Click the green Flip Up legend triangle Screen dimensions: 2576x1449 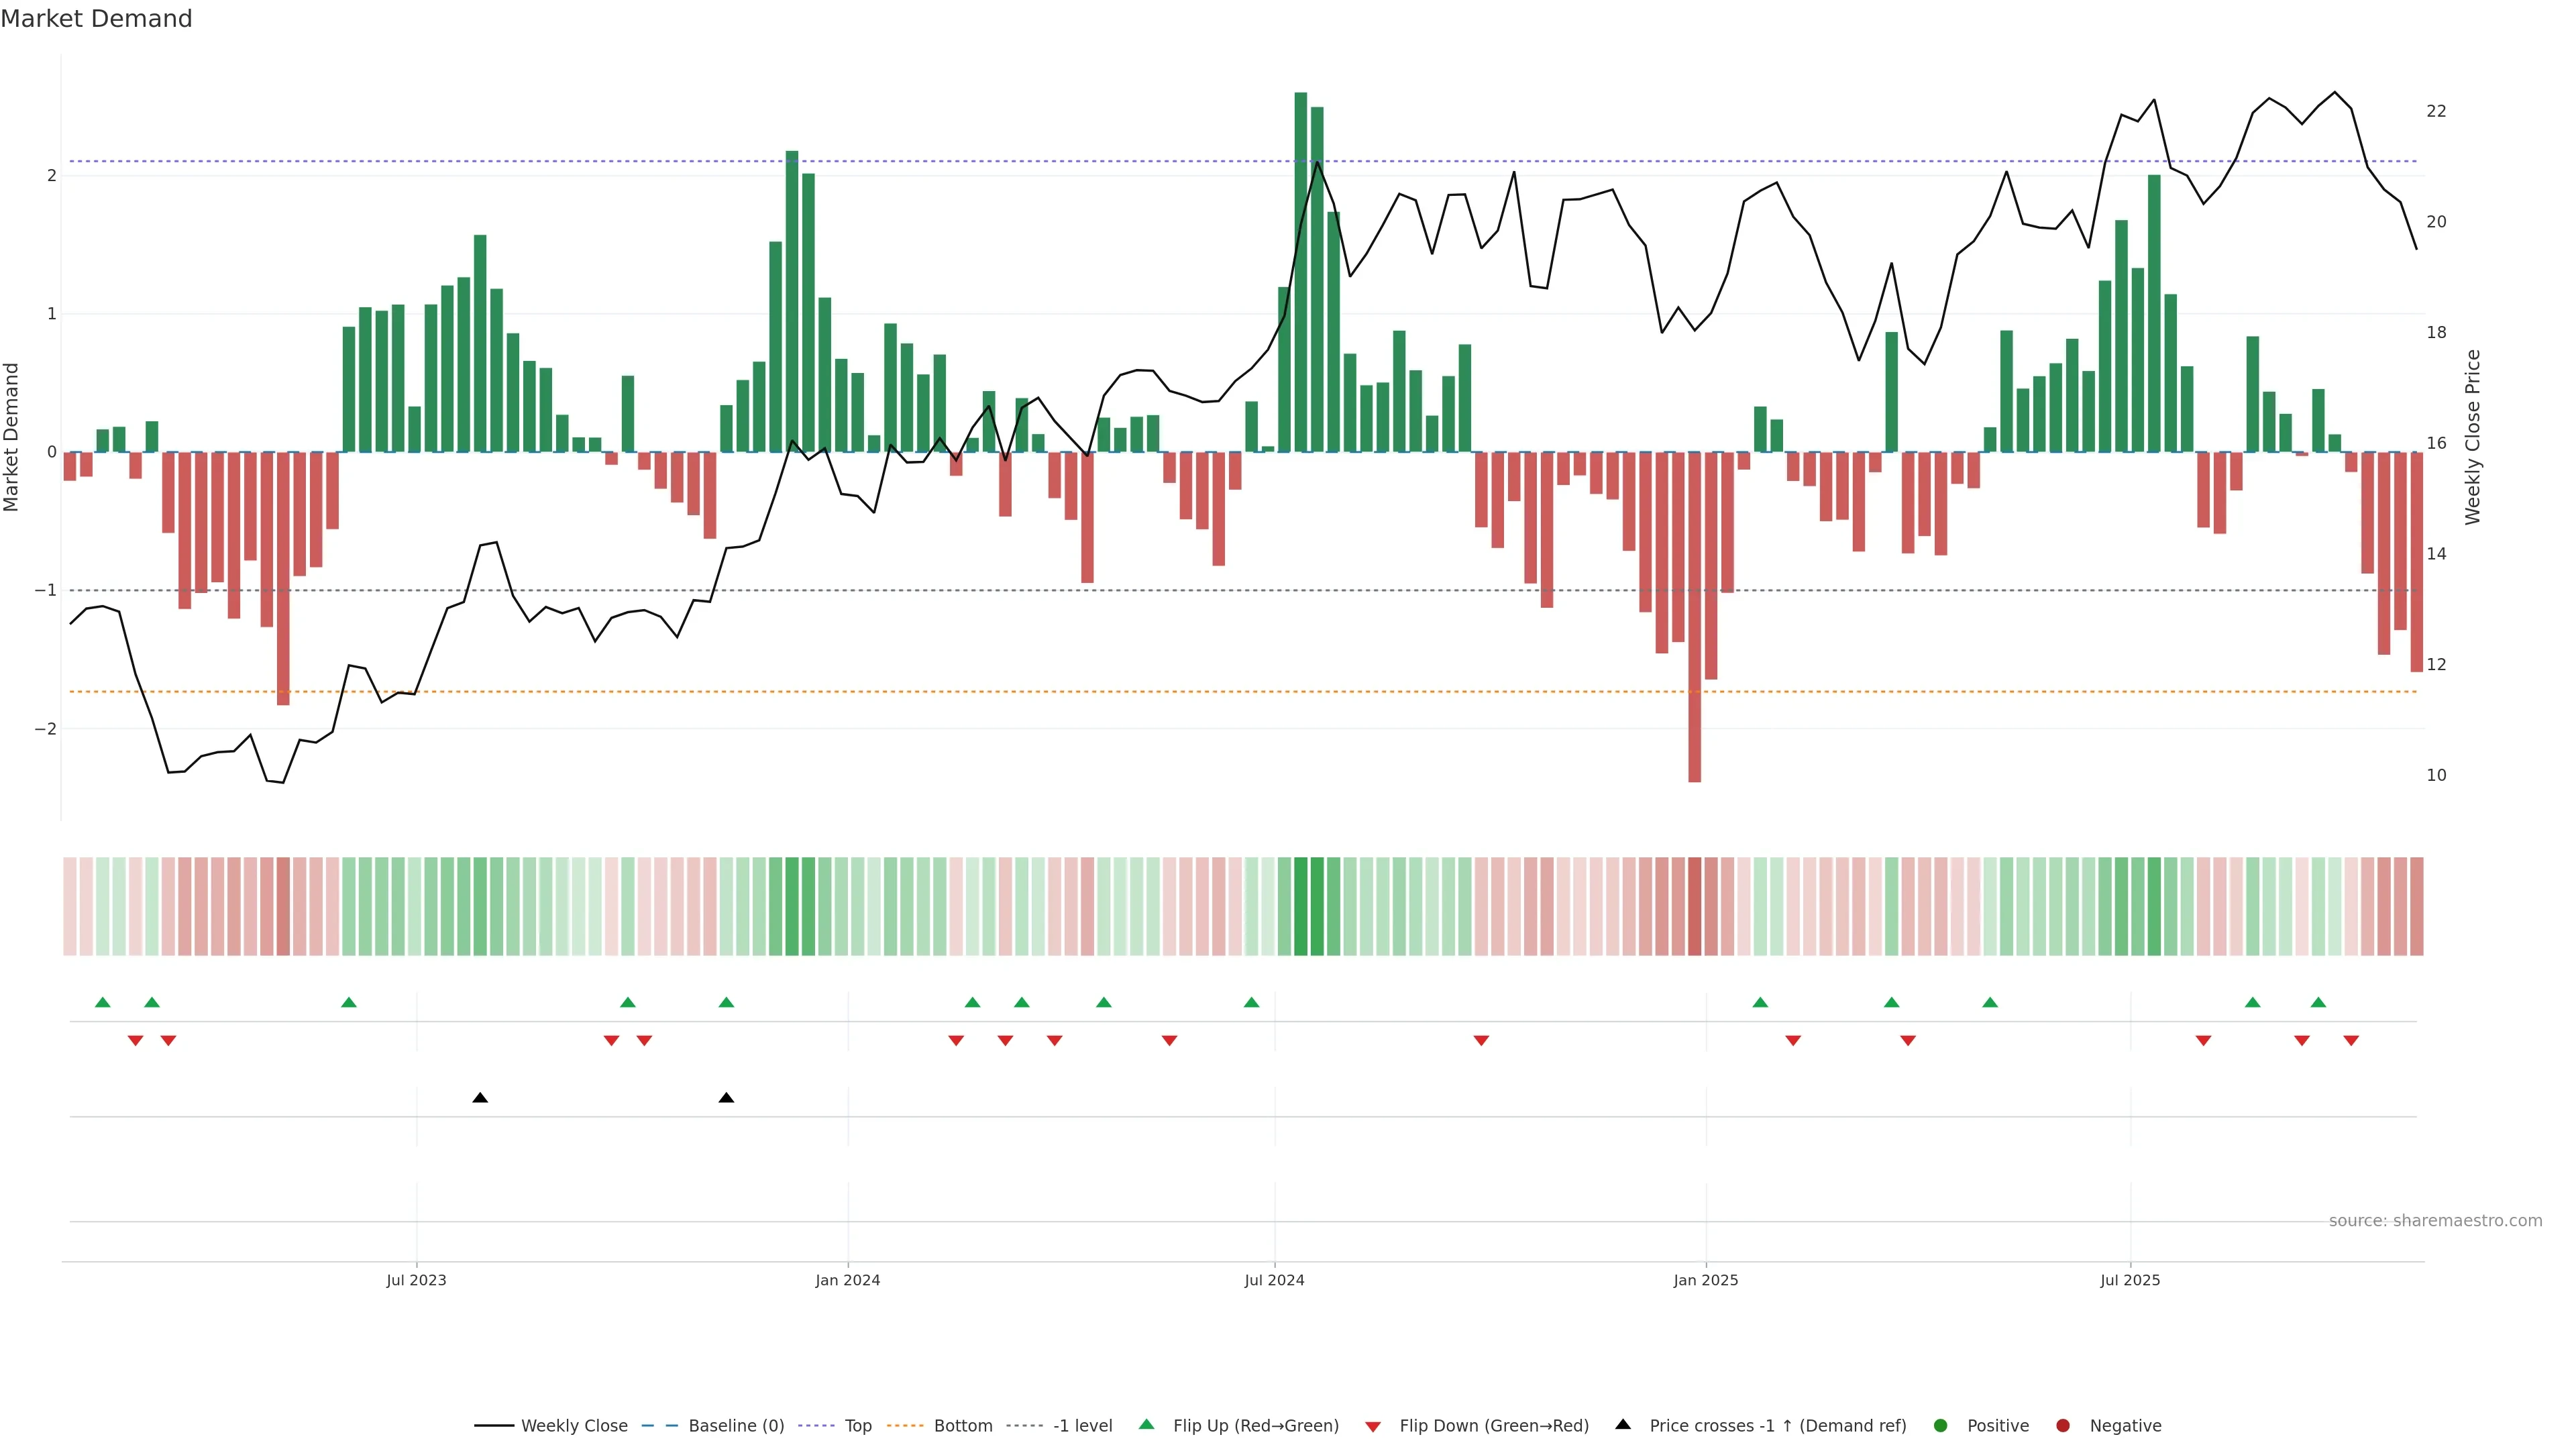point(1147,1425)
